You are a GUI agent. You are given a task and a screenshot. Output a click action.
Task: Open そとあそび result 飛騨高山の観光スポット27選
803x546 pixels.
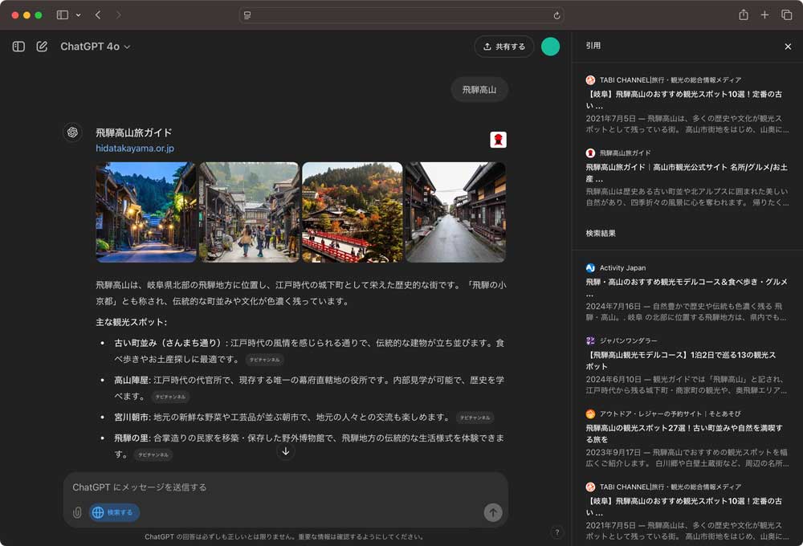click(x=687, y=439)
